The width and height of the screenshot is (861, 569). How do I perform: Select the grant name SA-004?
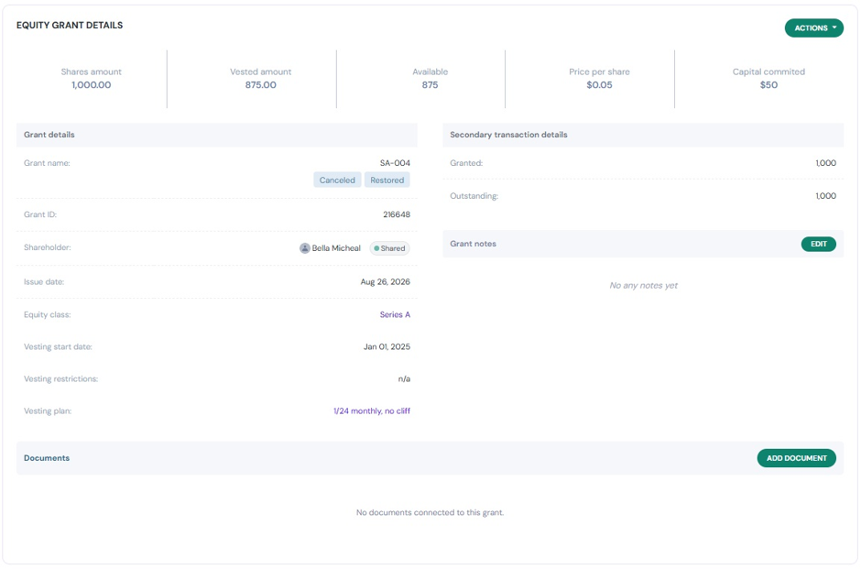click(395, 163)
